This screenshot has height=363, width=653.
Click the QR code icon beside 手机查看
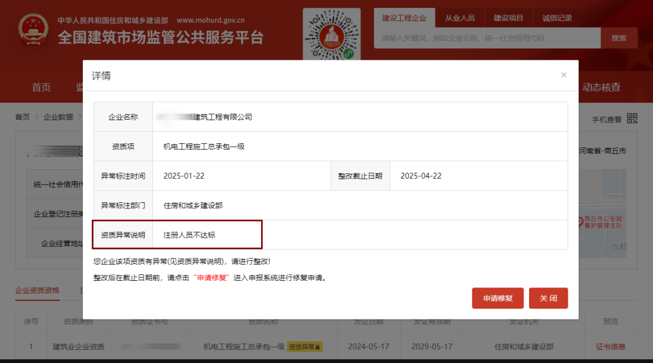(x=631, y=119)
